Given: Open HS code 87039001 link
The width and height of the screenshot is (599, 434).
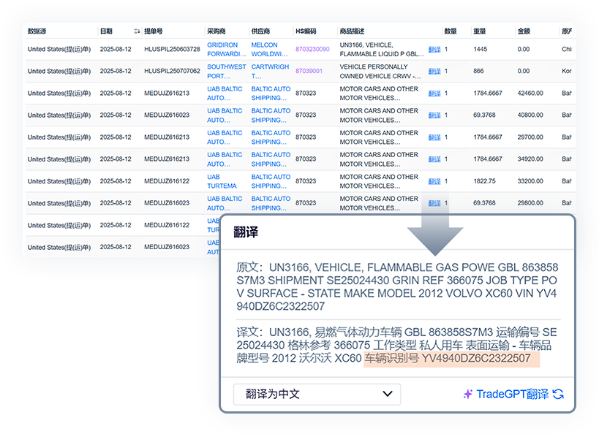Looking at the screenshot, I should click(x=309, y=72).
